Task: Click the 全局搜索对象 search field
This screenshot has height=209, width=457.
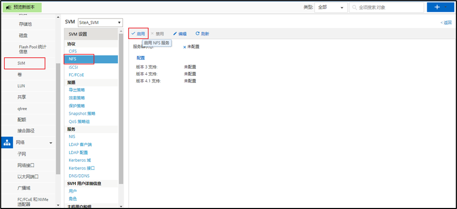Action: click(x=387, y=8)
